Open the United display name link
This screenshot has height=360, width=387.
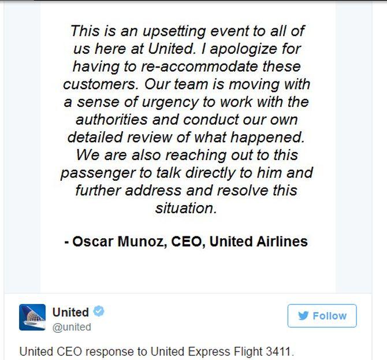pyautogui.click(x=70, y=312)
